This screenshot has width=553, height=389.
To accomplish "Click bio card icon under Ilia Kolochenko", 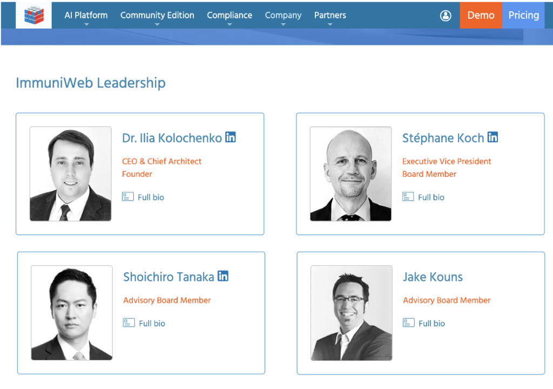I will [x=128, y=197].
